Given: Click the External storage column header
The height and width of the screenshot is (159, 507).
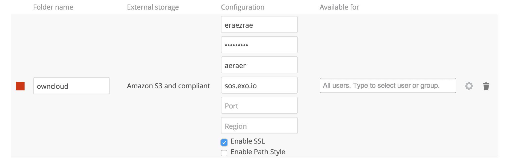Looking at the screenshot, I should coord(153,7).
